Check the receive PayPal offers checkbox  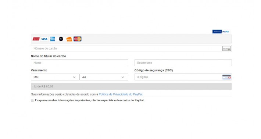[32, 101]
